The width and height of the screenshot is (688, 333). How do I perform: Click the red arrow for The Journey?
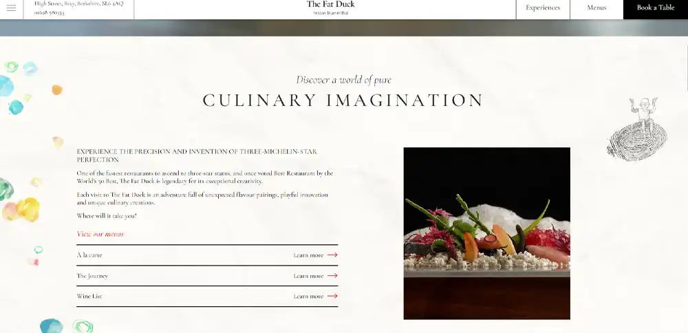coord(332,275)
